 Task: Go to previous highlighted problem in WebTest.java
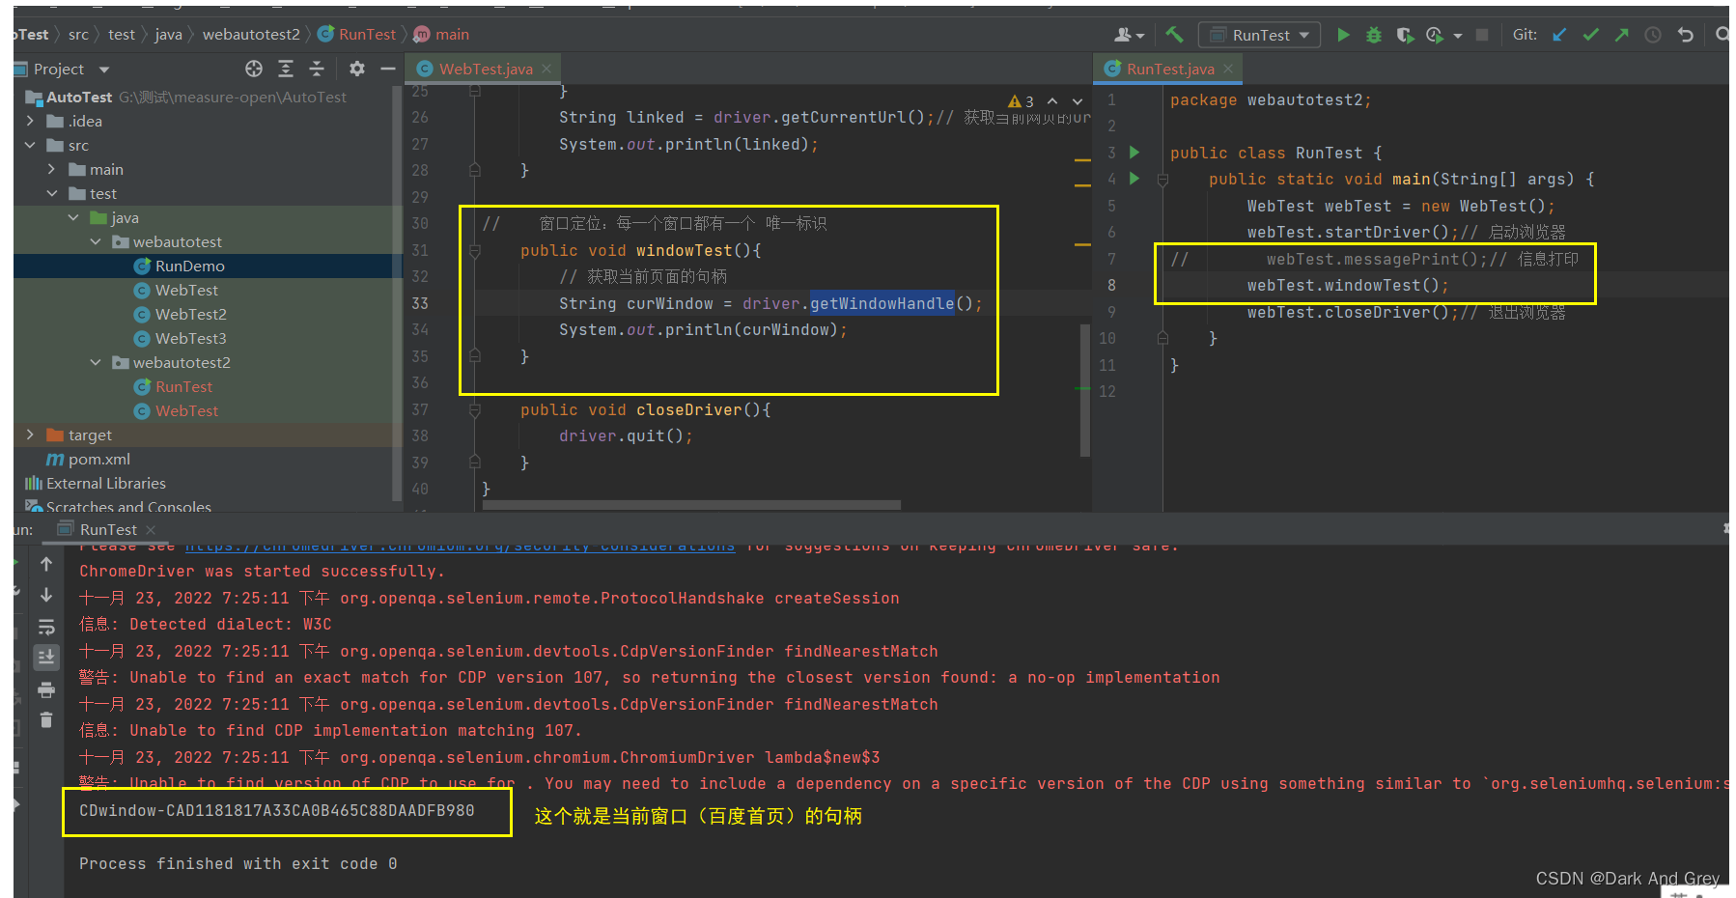1052,101
